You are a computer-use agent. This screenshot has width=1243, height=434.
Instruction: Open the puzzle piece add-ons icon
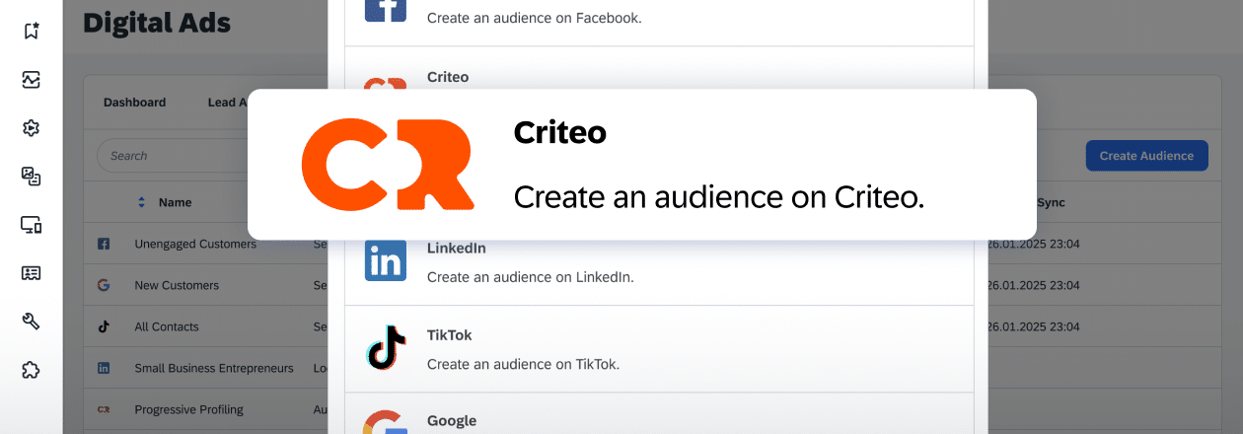click(31, 370)
